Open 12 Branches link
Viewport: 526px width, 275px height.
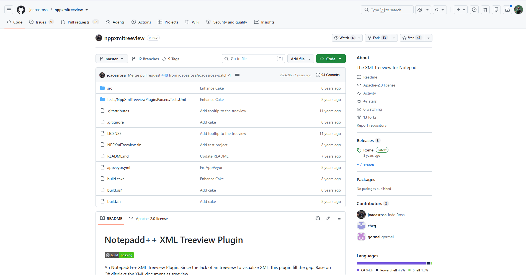point(145,59)
